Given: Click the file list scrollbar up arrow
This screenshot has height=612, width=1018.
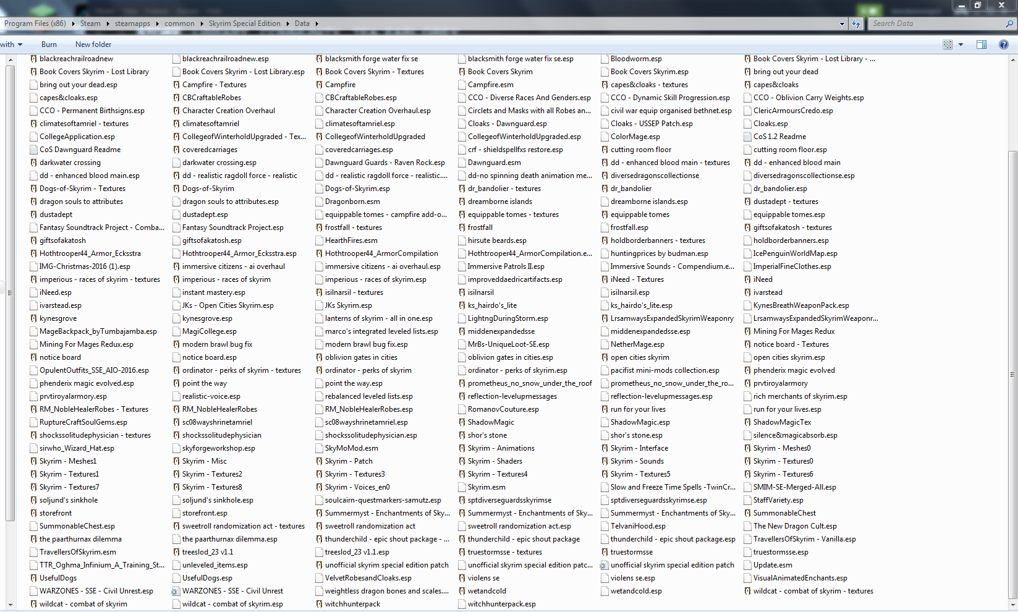Looking at the screenshot, I should (x=1012, y=59).
